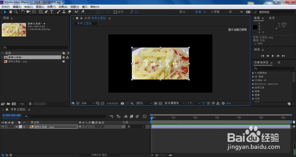296x157 pixels.
Task: Click the timeline zoom slider handle
Action: (157, 155)
